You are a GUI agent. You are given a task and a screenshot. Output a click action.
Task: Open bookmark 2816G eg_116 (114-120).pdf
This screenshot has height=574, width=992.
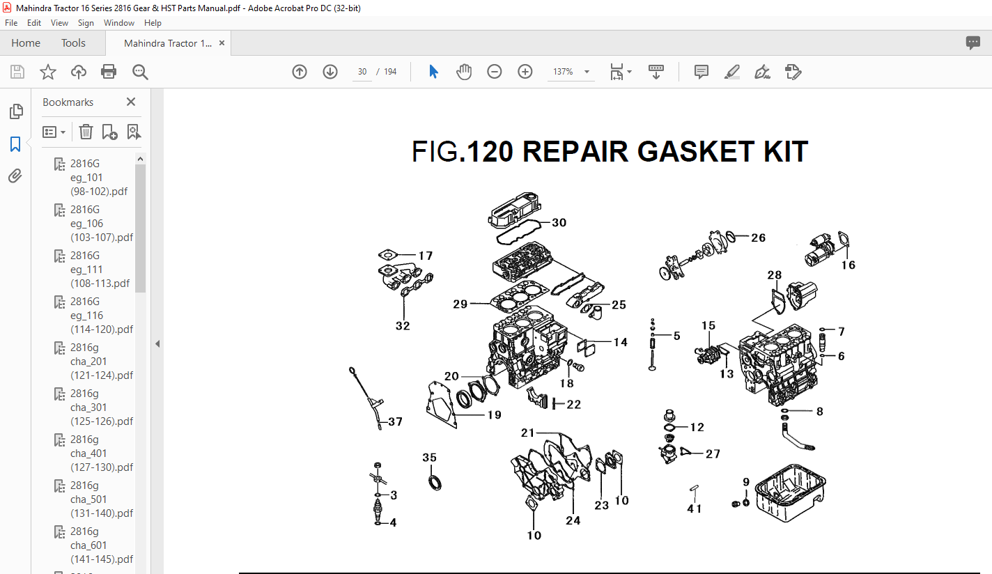coord(102,315)
